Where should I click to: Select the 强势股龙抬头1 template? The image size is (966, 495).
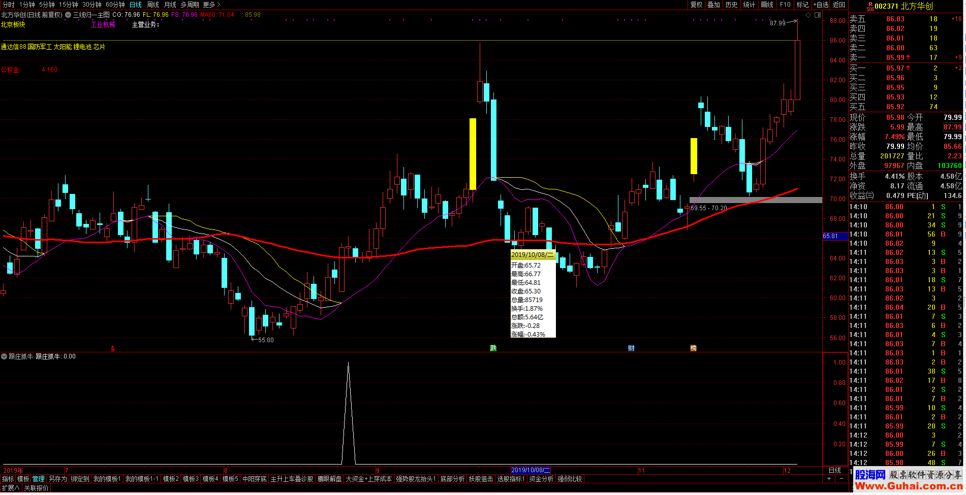pyautogui.click(x=416, y=479)
